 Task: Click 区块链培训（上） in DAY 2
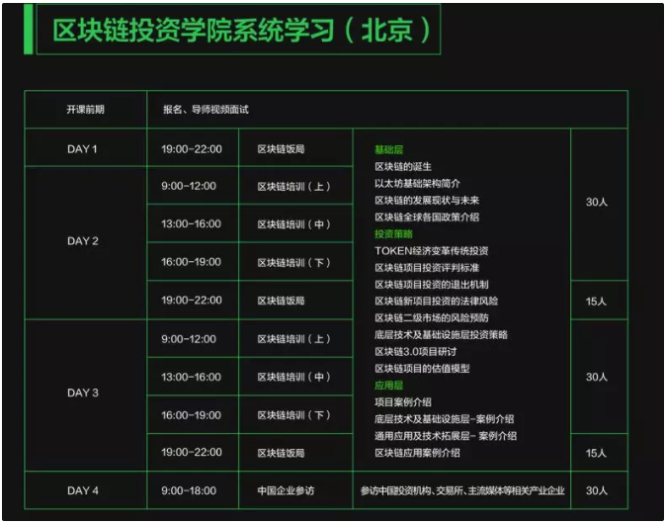pyautogui.click(x=293, y=186)
